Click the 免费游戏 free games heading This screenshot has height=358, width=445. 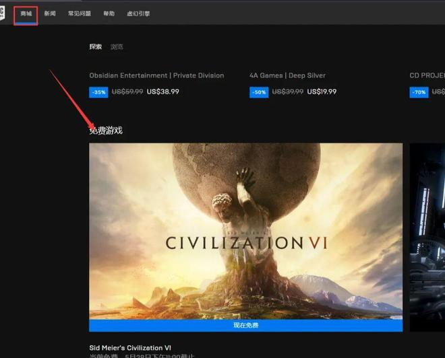106,131
